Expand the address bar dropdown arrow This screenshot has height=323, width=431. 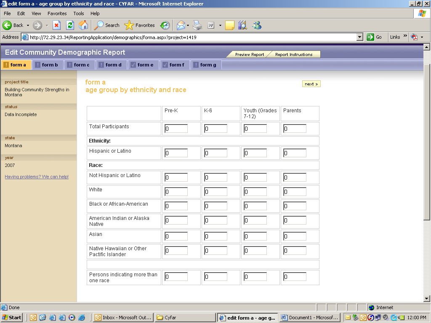(x=359, y=37)
